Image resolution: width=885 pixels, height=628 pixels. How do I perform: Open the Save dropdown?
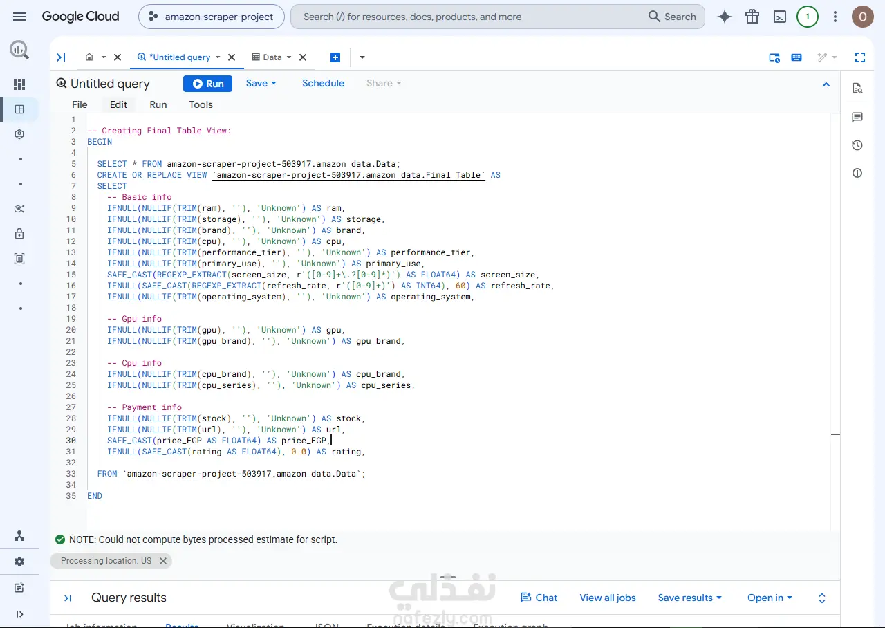[261, 83]
